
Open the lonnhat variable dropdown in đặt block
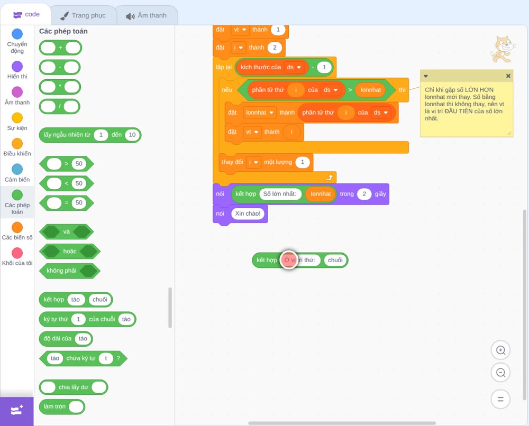[259, 113]
